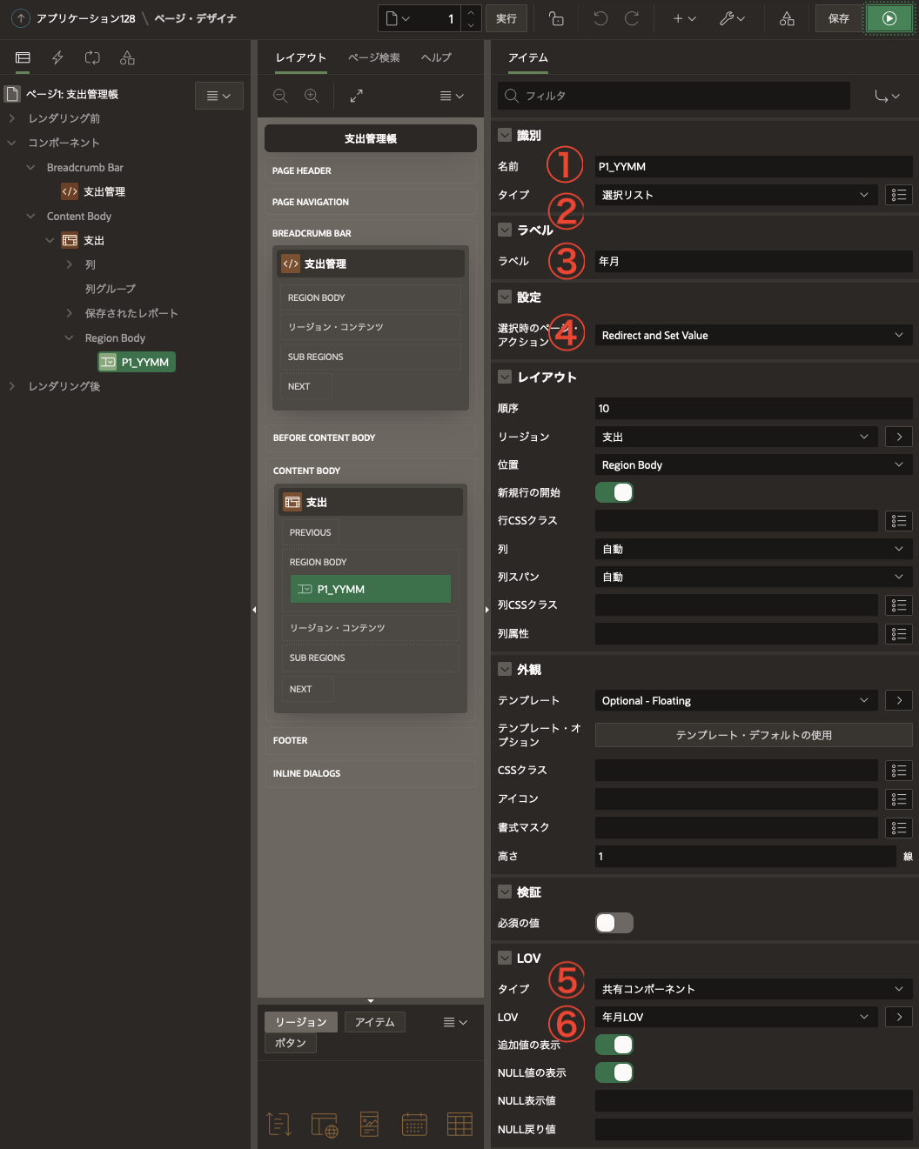919x1149 pixels.
Task: Click the 保存 button
Action: tap(839, 18)
